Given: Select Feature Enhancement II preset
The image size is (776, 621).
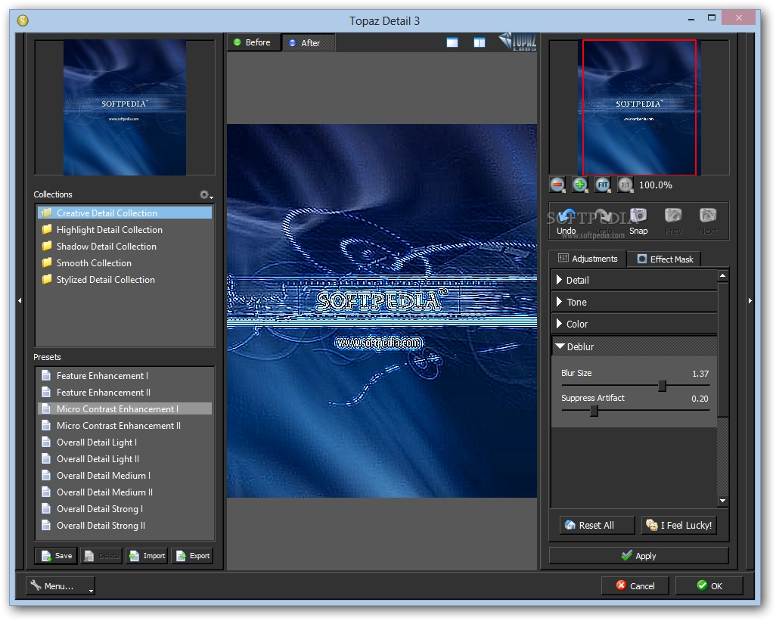Looking at the screenshot, I should (125, 393).
